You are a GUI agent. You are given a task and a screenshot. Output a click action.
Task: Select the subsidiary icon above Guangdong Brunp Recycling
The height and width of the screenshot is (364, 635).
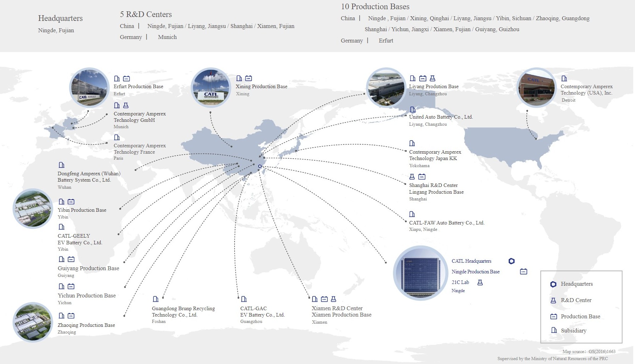tap(156, 299)
